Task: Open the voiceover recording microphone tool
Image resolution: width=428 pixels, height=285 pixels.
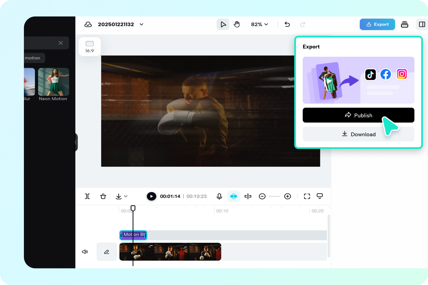Action: (219, 196)
